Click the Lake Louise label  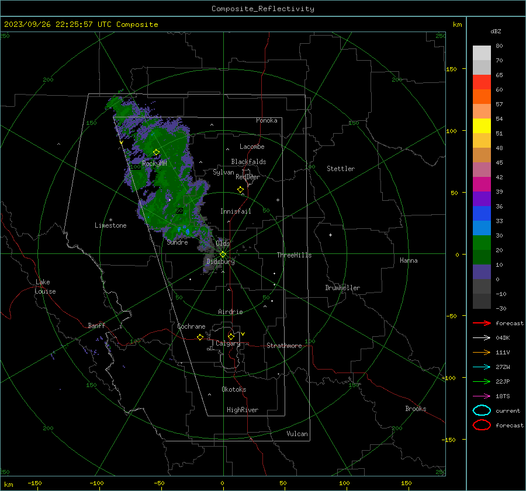tap(45, 287)
